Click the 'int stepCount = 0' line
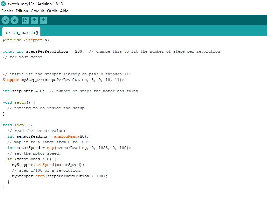The width and height of the screenshot is (267, 200). 23,91
